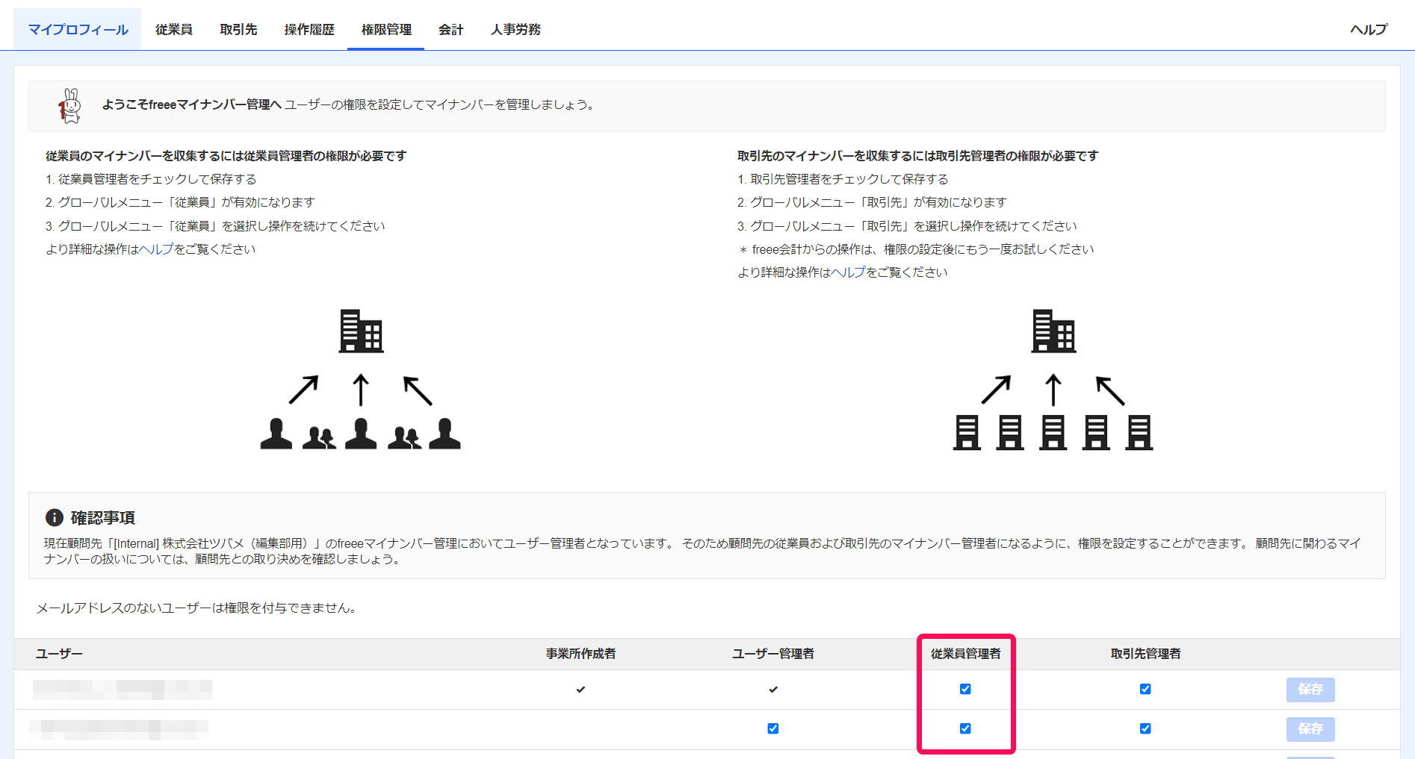Click the first blurred user name
The height and width of the screenshot is (759, 1415).
[123, 690]
